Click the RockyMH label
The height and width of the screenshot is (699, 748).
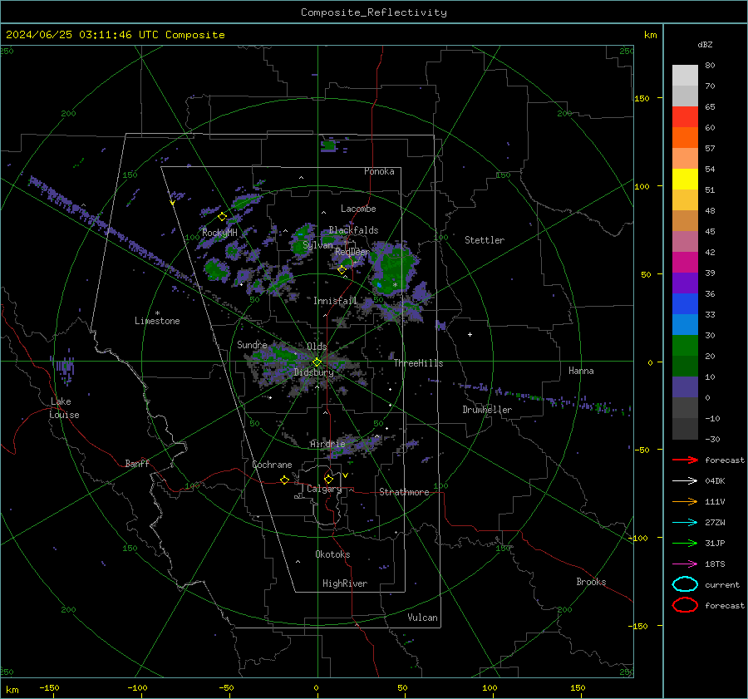tap(219, 233)
